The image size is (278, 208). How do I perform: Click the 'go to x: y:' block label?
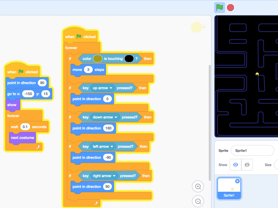tap(14, 94)
